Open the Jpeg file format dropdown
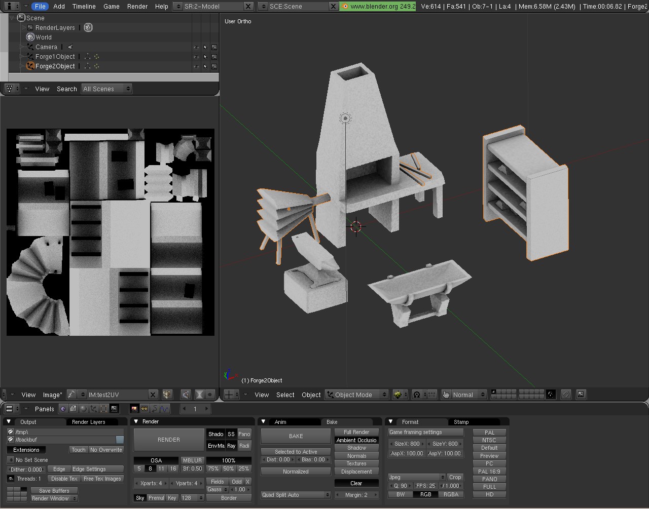Viewport: 649px width, 509px height. (x=417, y=477)
